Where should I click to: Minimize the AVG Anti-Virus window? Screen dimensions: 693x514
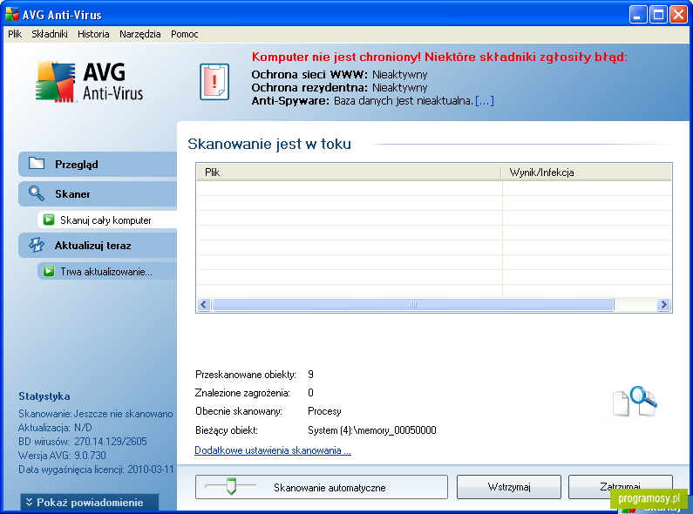pyautogui.click(x=637, y=15)
